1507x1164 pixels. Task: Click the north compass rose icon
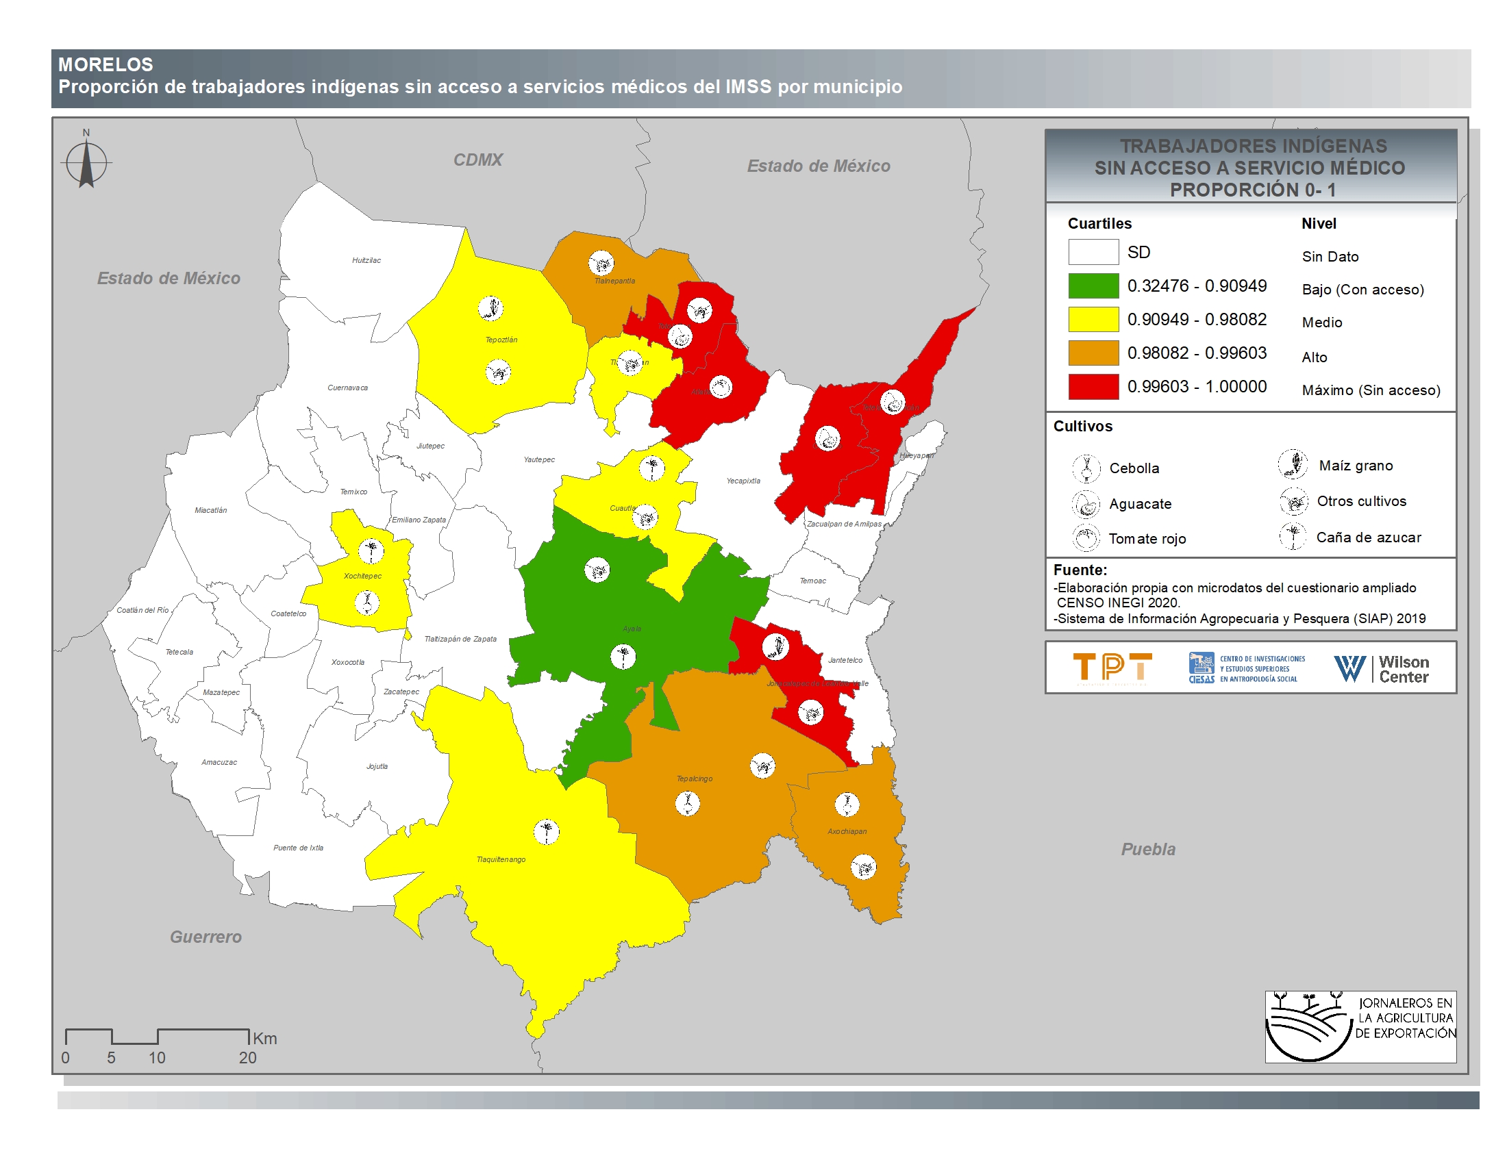[86, 164]
